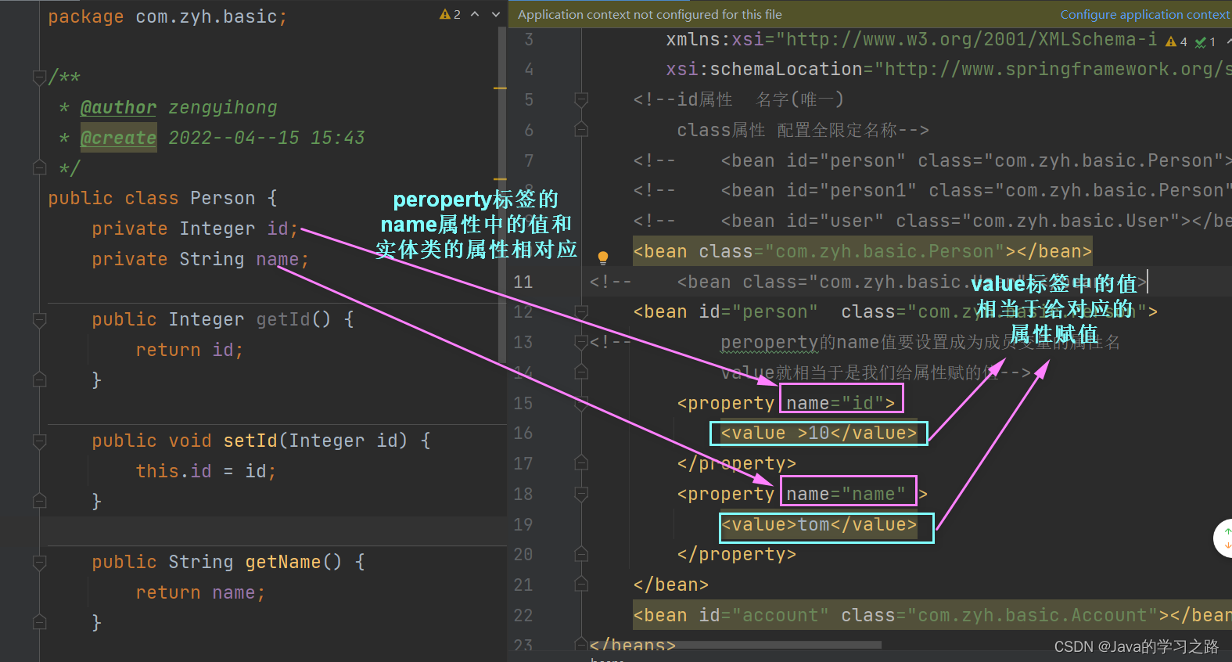Collapse fold marker at line 21 </bean>

tap(580, 585)
